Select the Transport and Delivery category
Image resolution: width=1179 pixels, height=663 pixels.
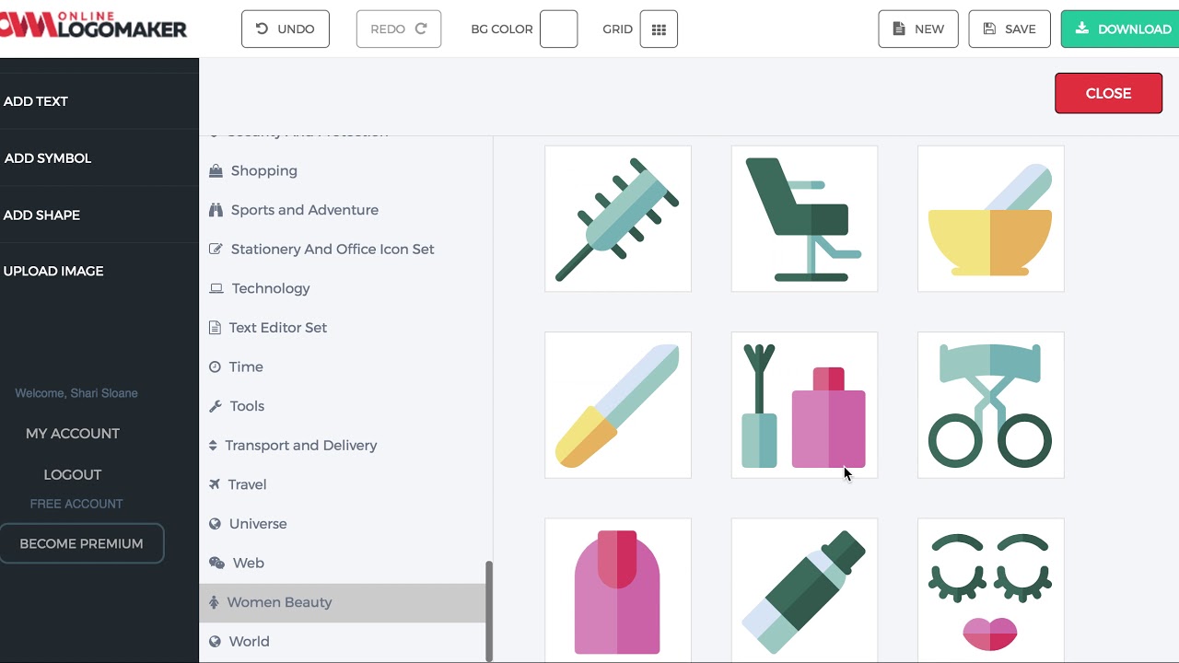[300, 446]
